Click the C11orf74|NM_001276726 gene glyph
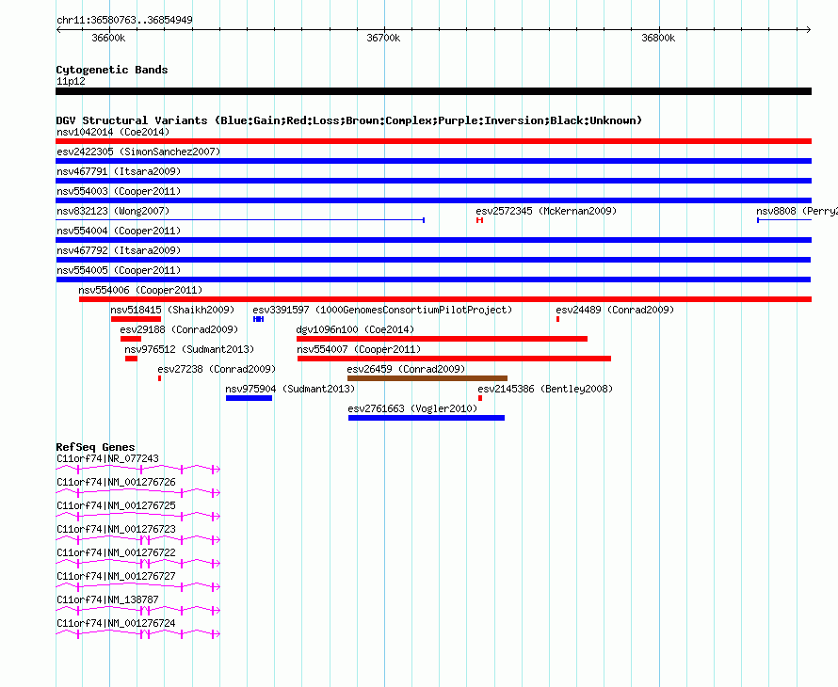The image size is (838, 687). click(x=137, y=493)
